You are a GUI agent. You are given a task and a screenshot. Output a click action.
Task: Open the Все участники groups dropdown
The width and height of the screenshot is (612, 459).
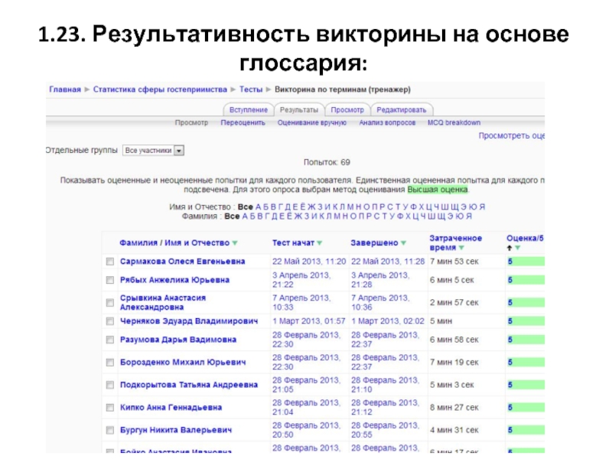tap(153, 150)
